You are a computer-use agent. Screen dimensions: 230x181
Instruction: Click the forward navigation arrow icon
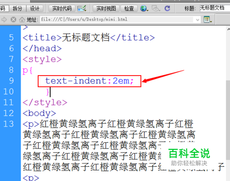click(x=4, y=19)
